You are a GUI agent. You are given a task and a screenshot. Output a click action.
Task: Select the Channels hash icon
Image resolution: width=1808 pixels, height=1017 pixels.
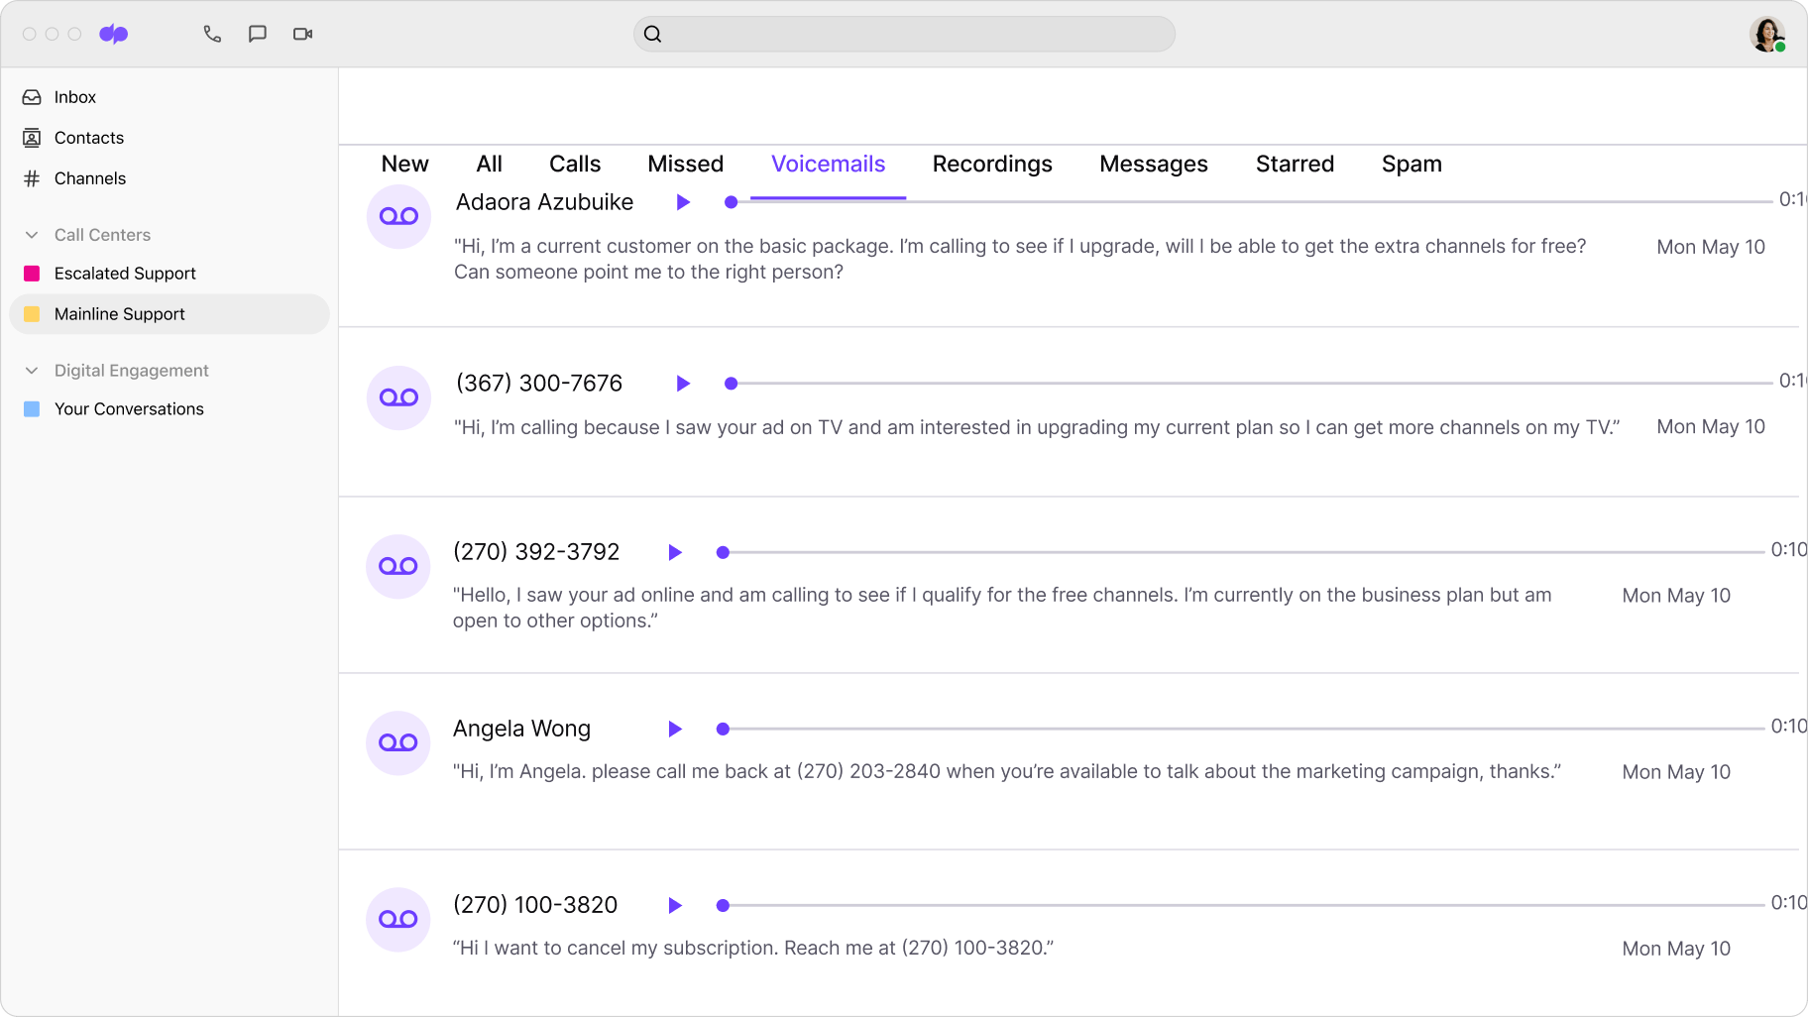[31, 178]
